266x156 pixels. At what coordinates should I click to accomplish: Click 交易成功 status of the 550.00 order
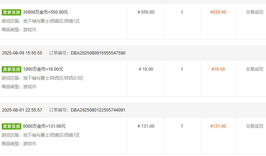(254, 12)
